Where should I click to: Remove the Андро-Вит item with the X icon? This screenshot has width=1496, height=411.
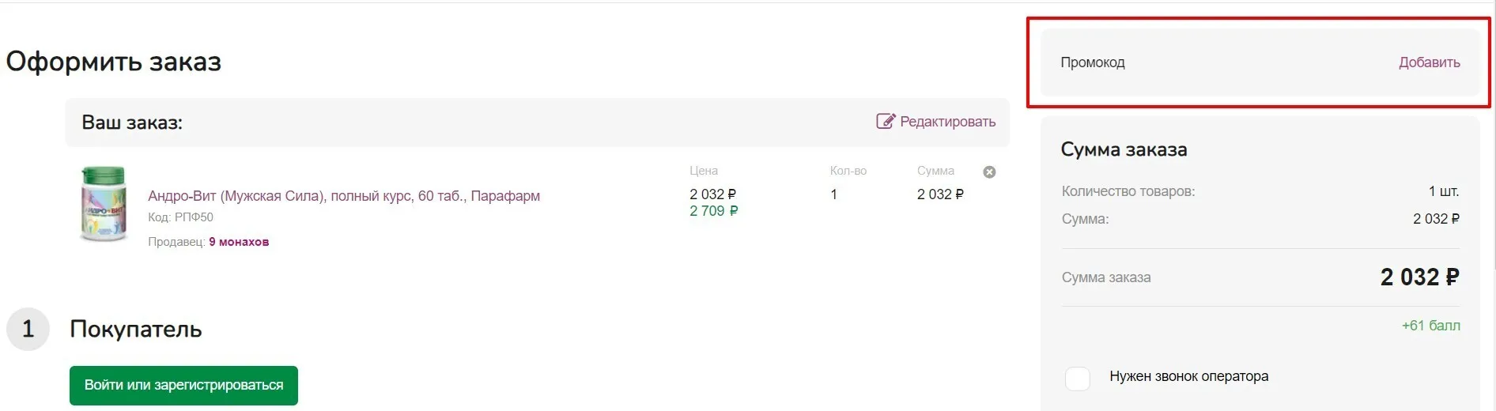(989, 172)
